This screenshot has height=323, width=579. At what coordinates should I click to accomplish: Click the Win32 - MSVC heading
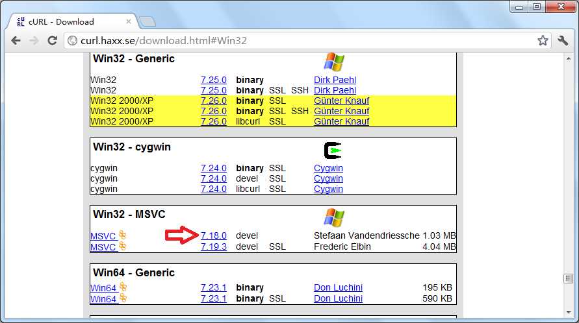click(x=129, y=214)
